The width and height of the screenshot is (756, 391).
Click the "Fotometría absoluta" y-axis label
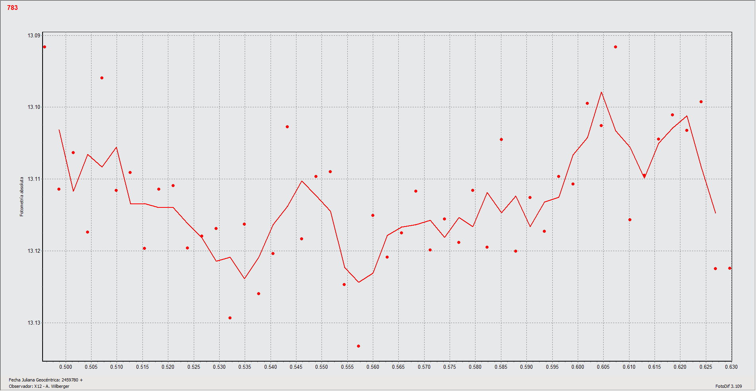(22, 197)
